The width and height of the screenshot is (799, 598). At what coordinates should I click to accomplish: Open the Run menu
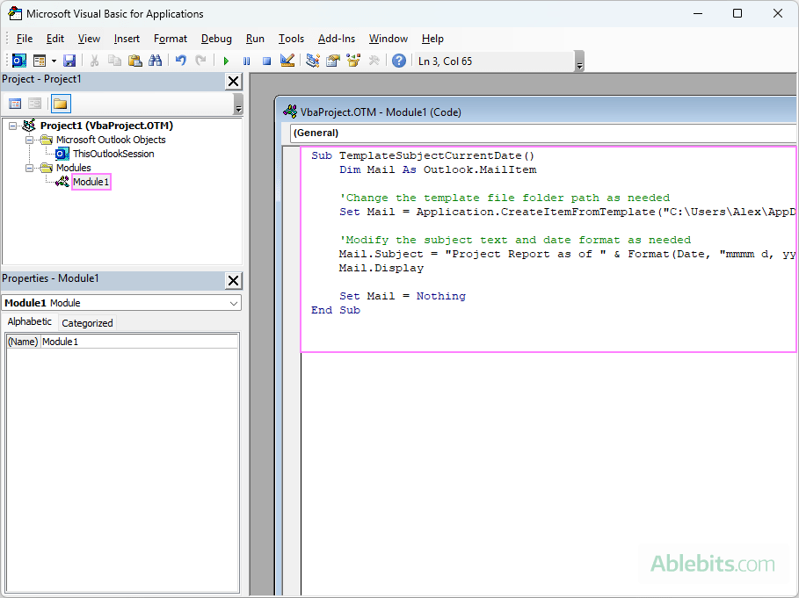[x=255, y=39]
